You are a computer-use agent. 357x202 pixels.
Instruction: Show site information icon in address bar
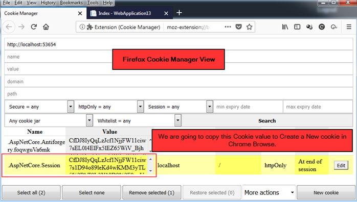pos(82,27)
